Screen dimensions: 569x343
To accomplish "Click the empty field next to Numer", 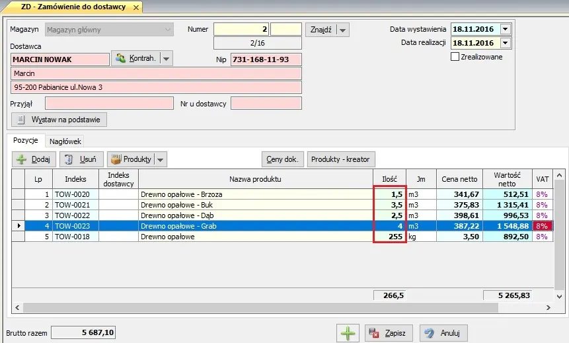I will tap(286, 29).
